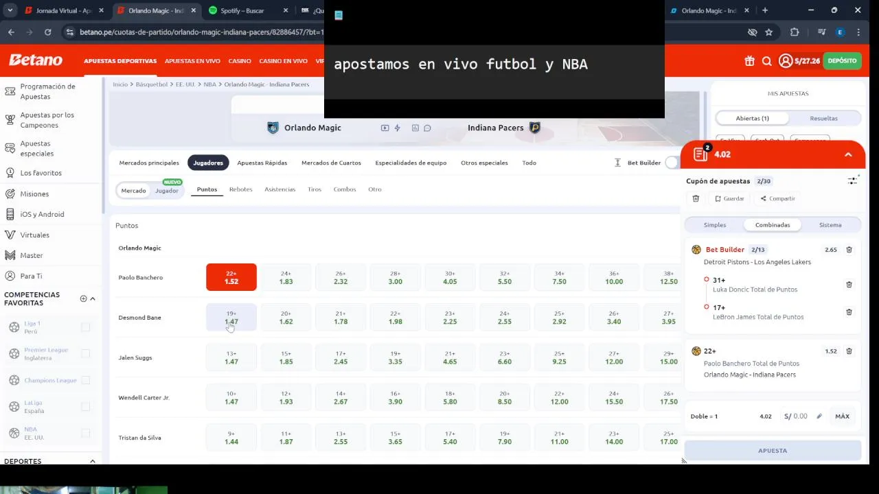Switch view to Mercado mode
The height and width of the screenshot is (494, 879).
tap(133, 190)
